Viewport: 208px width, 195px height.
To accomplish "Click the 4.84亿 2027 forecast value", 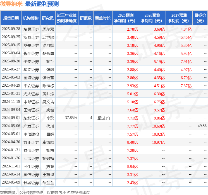I will 186,29.
